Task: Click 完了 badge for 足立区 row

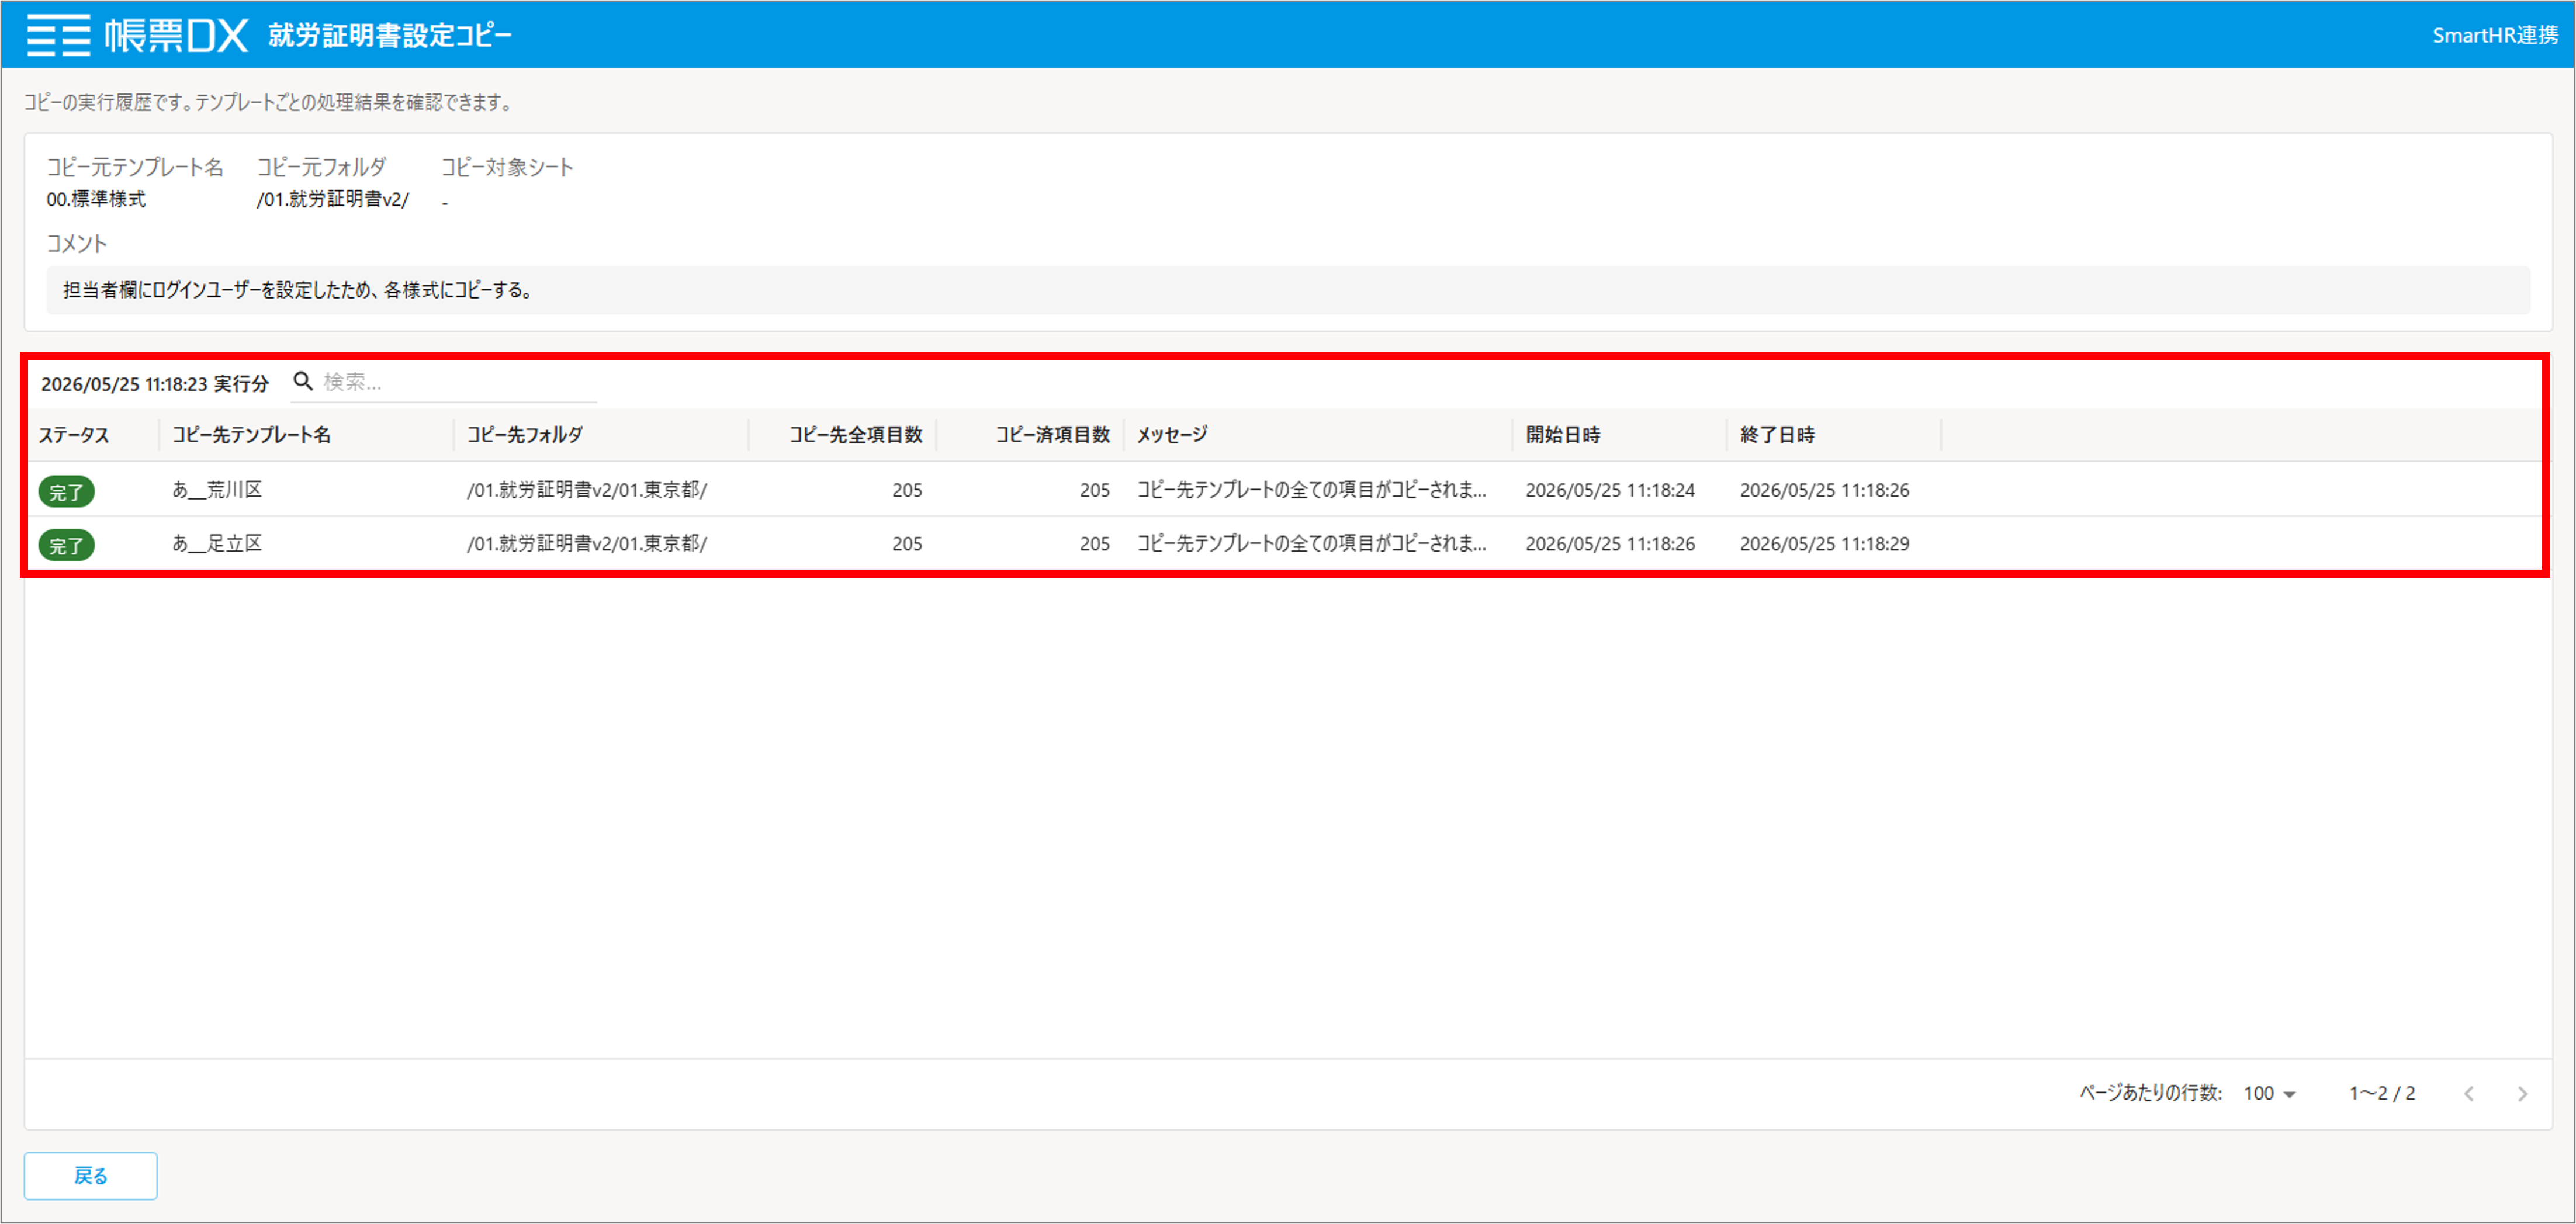Action: point(66,545)
